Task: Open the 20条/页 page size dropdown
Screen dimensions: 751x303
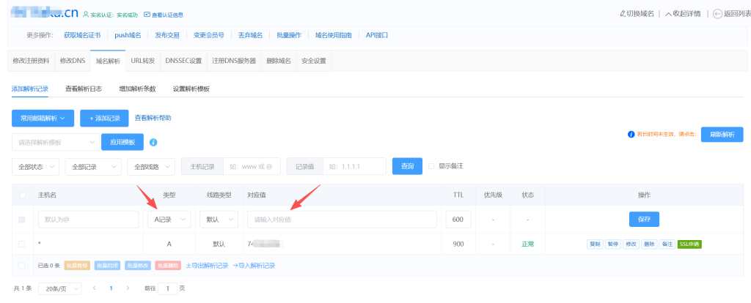Action: click(x=59, y=288)
